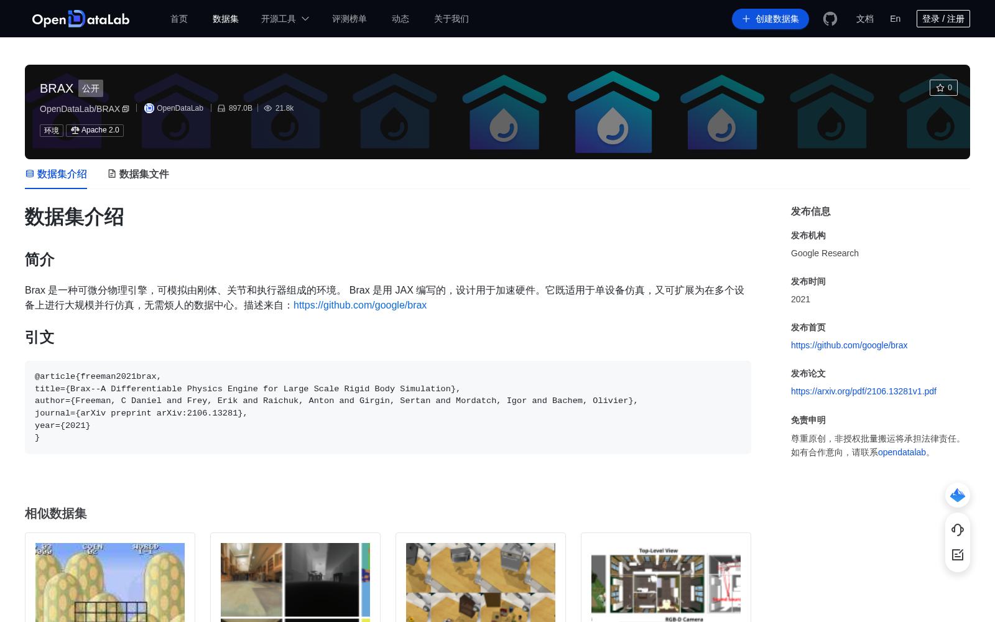Viewport: 995px width, 622px height.
Task: Click the OpenDataLab logo
Action: [x=81, y=19]
